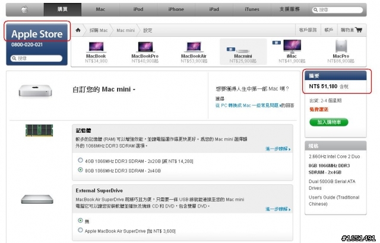Go to Mac mini breadcrumb
380x243 pixels.
125,30
